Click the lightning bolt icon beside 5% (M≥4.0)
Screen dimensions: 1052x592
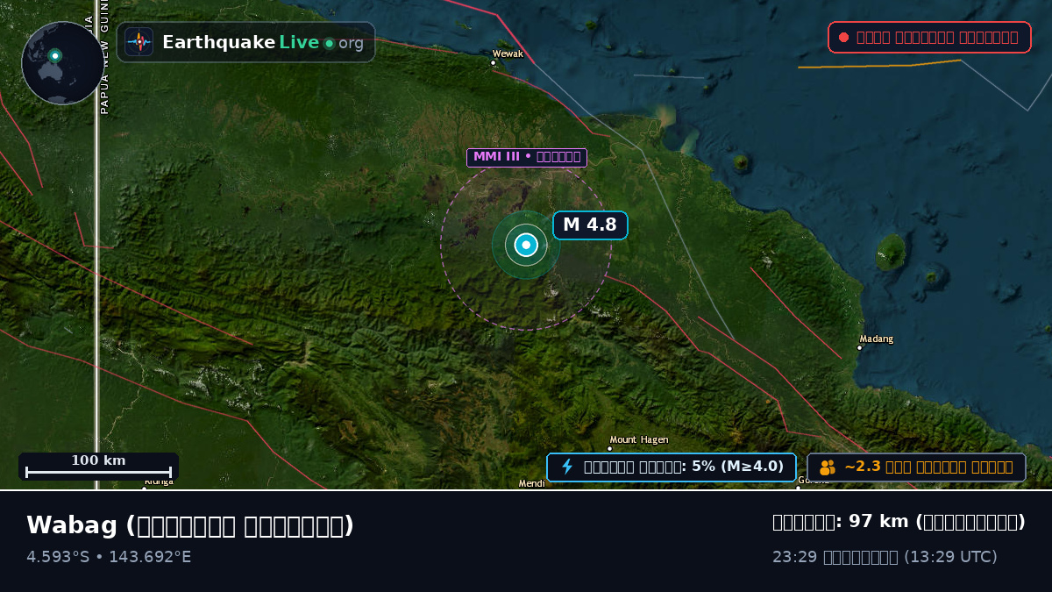567,467
